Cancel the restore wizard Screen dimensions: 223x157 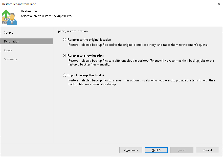(x=207, y=150)
